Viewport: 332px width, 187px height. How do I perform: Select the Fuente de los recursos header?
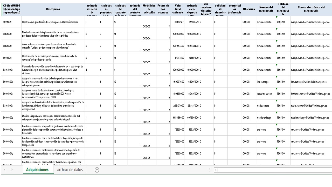[x=163, y=9]
